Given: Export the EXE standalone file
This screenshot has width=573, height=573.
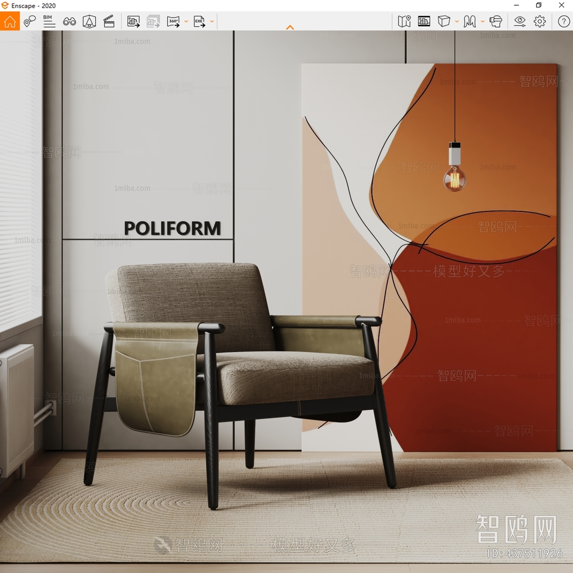Looking at the screenshot, I should (x=199, y=21).
